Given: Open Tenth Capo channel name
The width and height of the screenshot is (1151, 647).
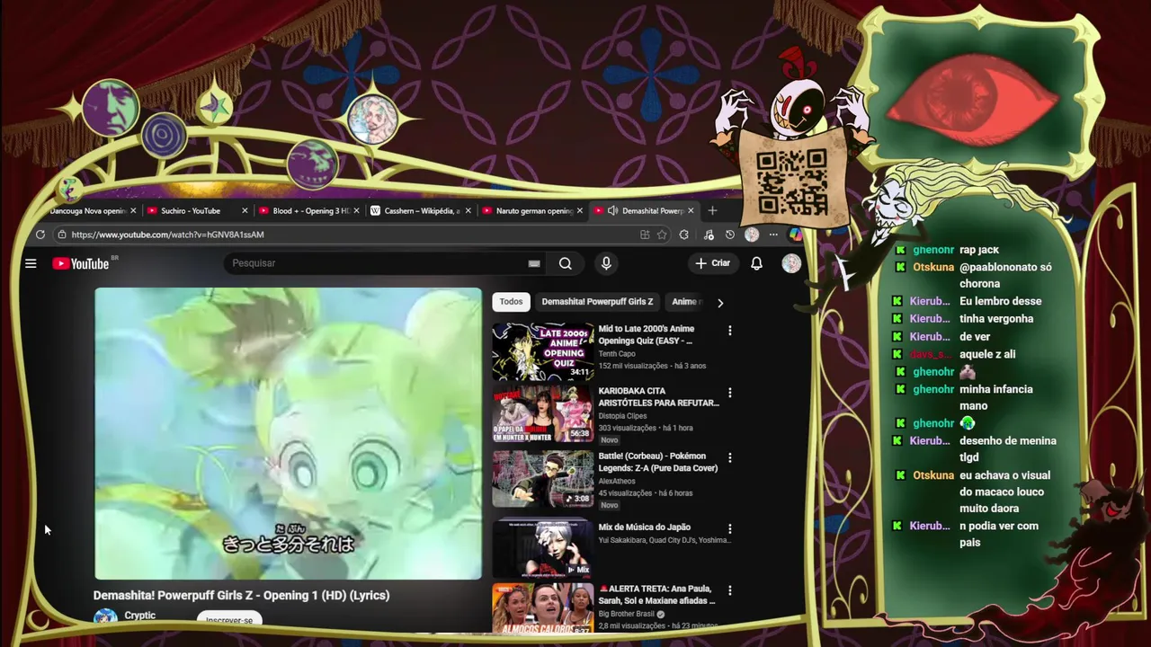Looking at the screenshot, I should (617, 354).
